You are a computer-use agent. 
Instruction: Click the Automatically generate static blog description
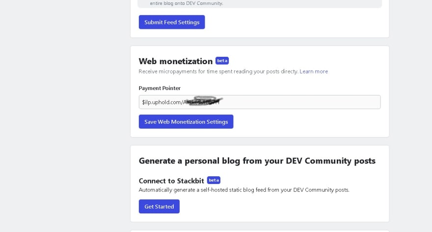pyautogui.click(x=244, y=190)
